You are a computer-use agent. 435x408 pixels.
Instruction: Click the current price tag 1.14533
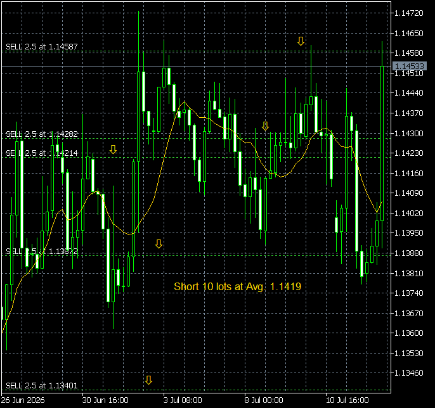[410, 67]
